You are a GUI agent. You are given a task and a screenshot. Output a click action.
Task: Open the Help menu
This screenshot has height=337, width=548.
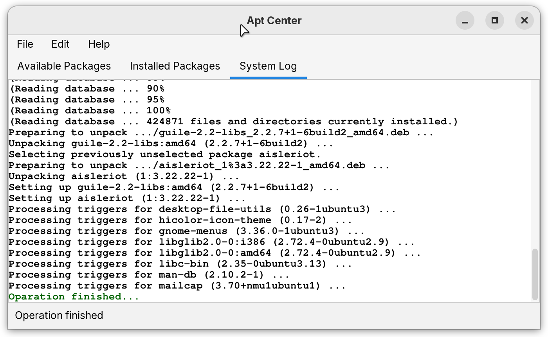[x=98, y=44]
